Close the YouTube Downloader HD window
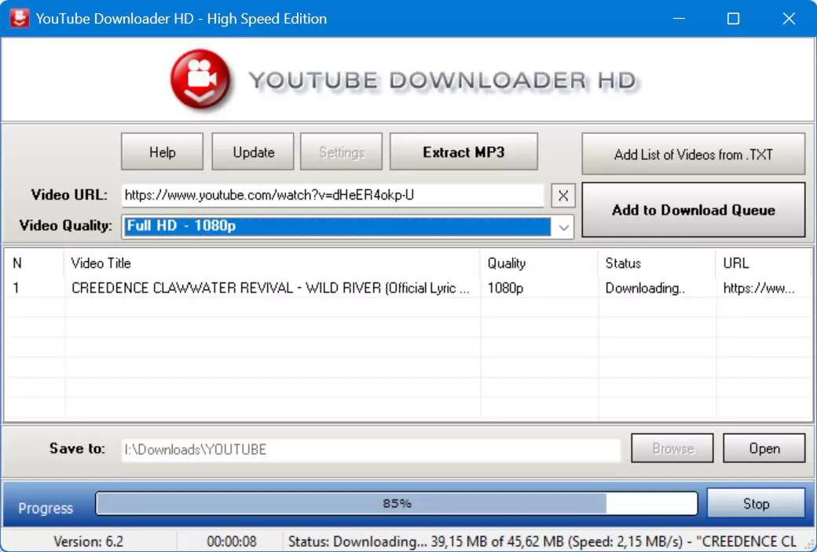The height and width of the screenshot is (552, 817). pos(789,19)
